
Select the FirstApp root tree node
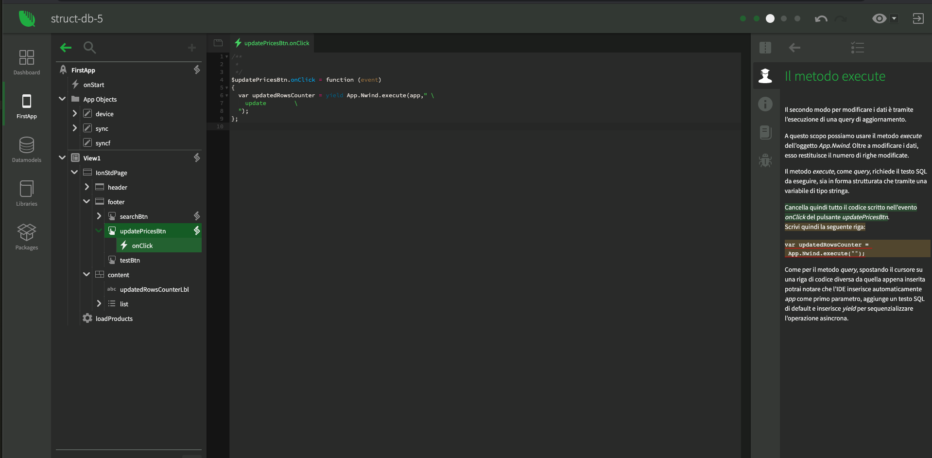pos(83,70)
